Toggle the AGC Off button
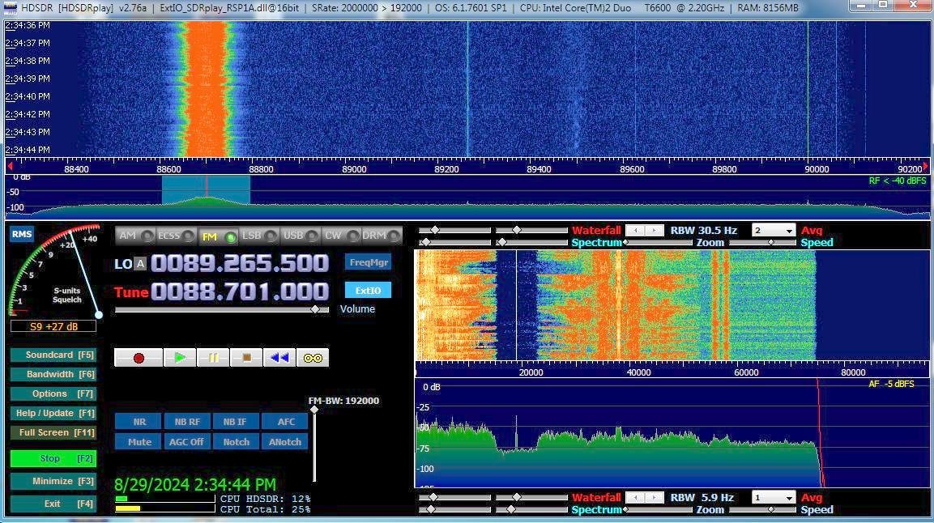This screenshot has height=523, width=934. 187,441
